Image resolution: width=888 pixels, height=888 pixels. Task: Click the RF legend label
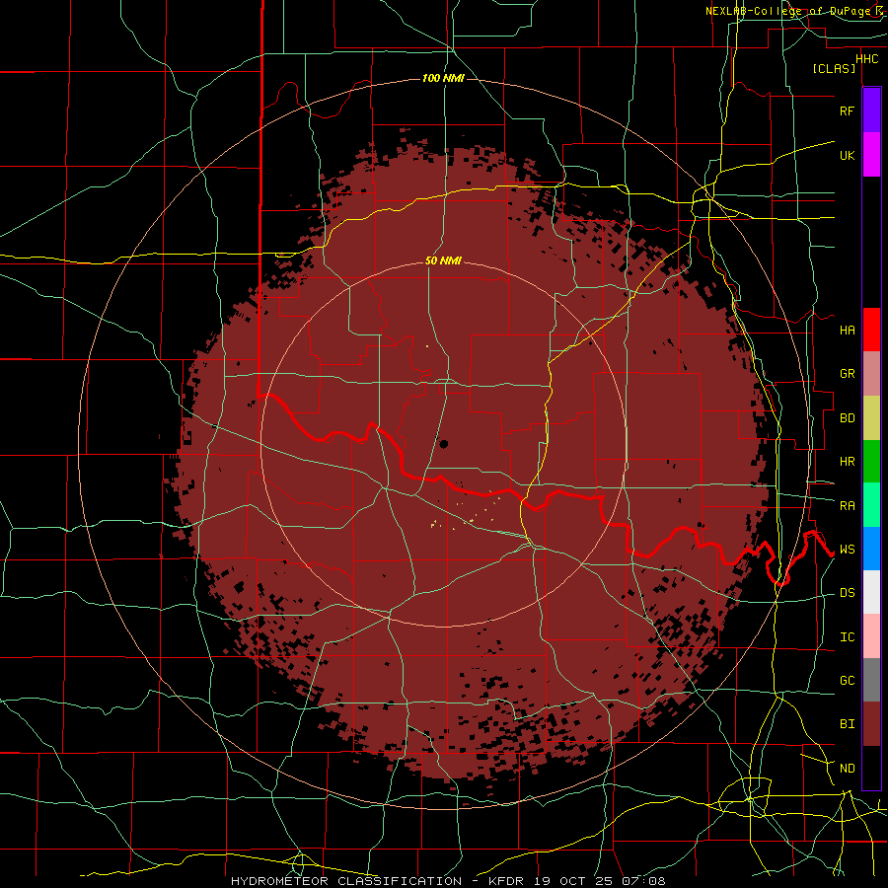pyautogui.click(x=847, y=111)
